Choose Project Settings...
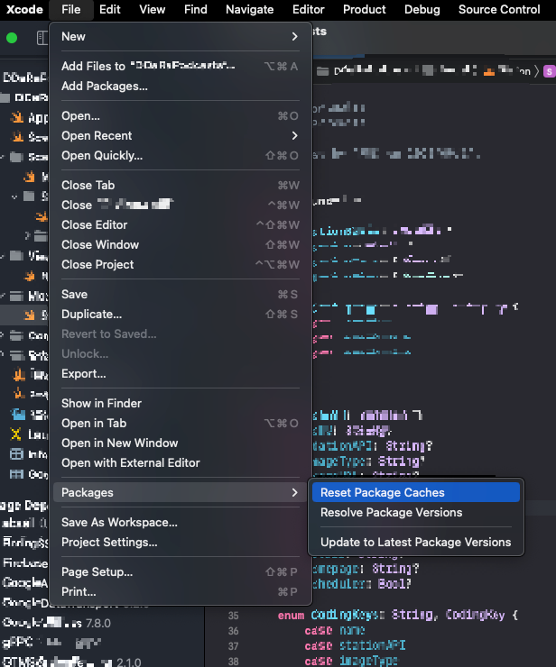Screen dimensions: 556x667 [181, 543]
